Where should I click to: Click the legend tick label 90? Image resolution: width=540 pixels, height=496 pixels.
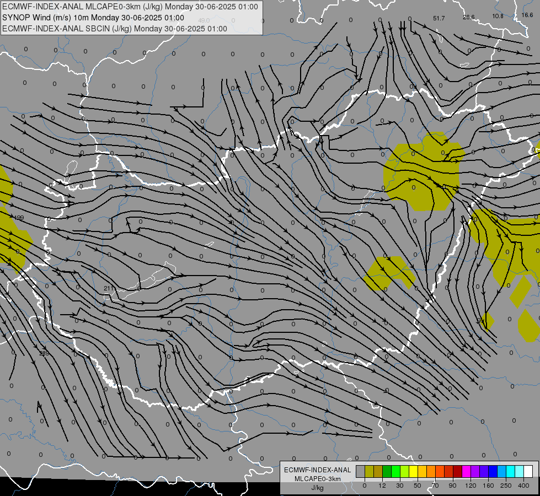(452, 486)
